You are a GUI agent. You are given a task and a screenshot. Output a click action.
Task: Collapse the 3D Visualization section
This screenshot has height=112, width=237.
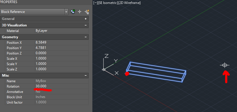pos(86,25)
